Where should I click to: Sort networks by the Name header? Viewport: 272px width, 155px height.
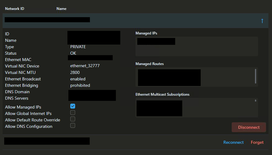pyautogui.click(x=61, y=8)
